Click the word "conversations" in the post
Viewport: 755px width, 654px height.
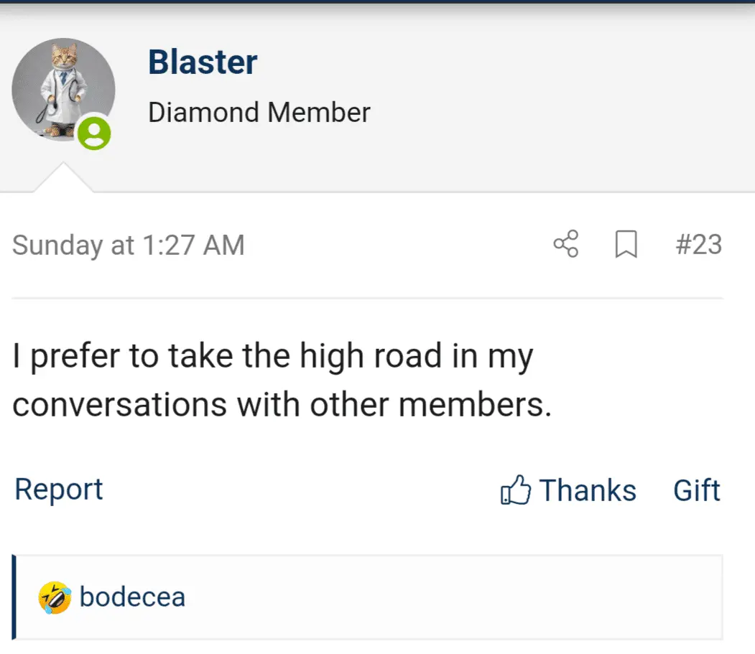(119, 406)
